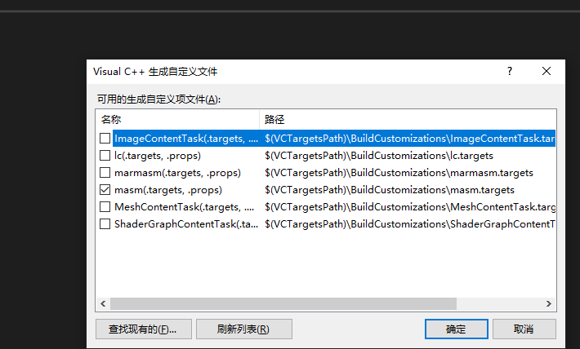The height and width of the screenshot is (349, 580).
Task: Click the BuildCustomizations\marmasm.targets path
Action: click(399, 173)
